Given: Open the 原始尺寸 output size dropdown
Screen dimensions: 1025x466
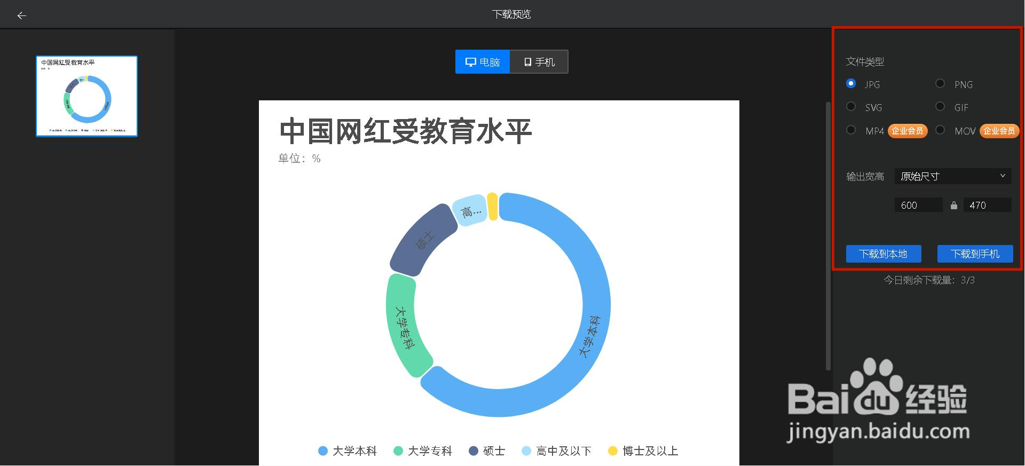Looking at the screenshot, I should (953, 176).
